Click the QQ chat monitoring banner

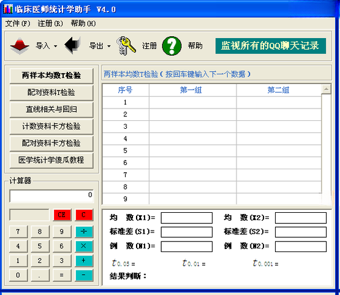[x=271, y=46]
